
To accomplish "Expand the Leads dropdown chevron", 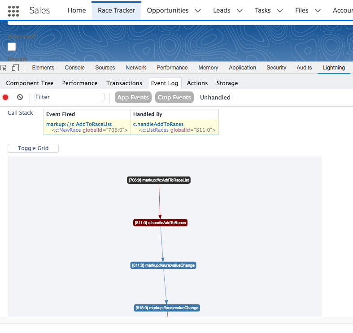I will [x=240, y=10].
